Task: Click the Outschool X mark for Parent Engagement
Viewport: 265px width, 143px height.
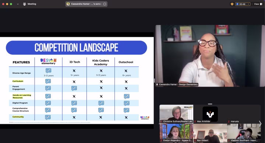Action: pos(126,88)
